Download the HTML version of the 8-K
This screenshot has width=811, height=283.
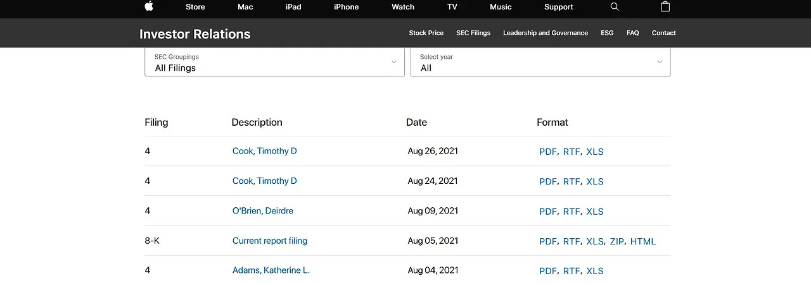coord(642,241)
